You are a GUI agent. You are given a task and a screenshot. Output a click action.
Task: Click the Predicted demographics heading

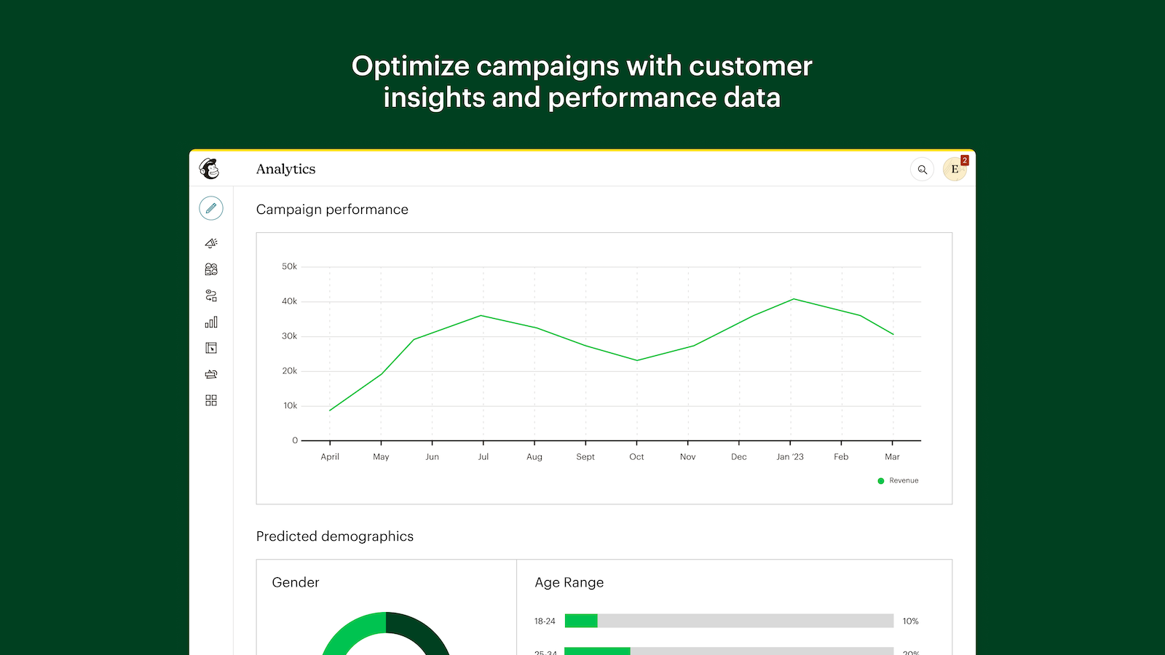pyautogui.click(x=334, y=536)
